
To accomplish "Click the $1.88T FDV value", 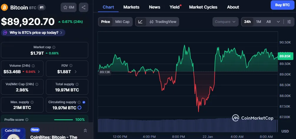I will coord(64,72).
